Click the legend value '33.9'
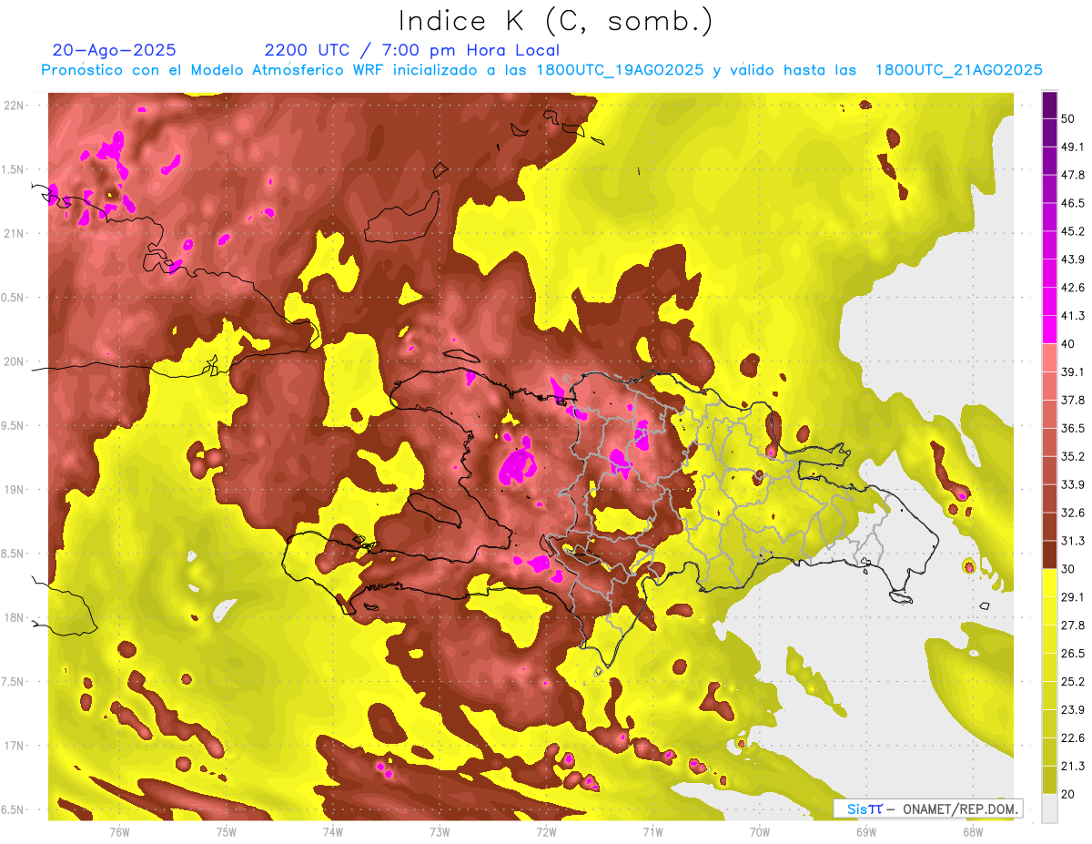Viewport: 1092px width, 844px height. [1073, 484]
